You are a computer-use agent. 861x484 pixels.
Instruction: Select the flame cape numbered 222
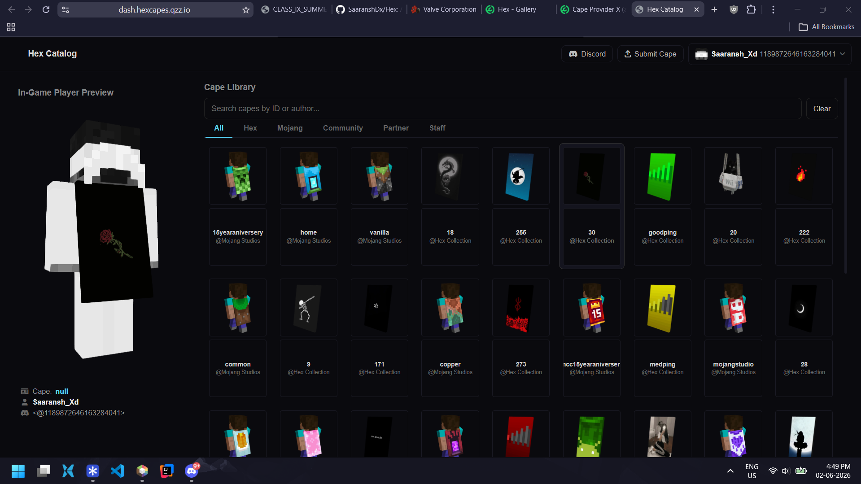point(804,176)
